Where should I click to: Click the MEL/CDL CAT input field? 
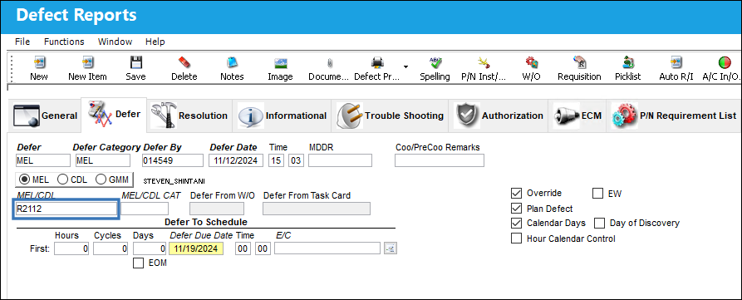145,209
